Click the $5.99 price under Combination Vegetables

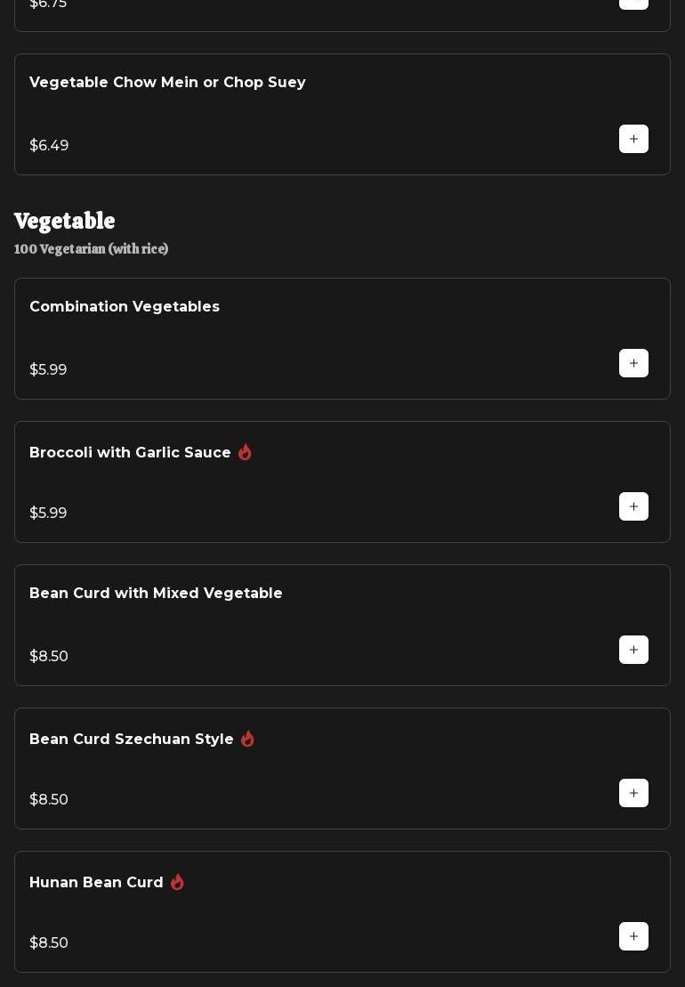click(48, 370)
